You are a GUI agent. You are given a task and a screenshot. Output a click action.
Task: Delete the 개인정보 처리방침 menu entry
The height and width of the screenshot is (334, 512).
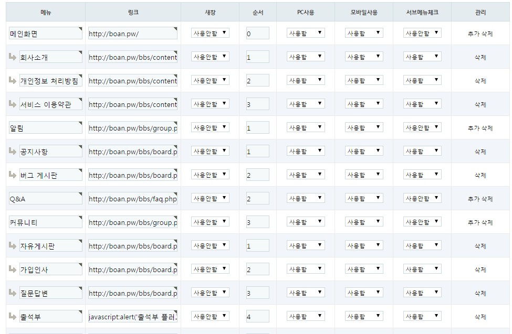[480, 81]
